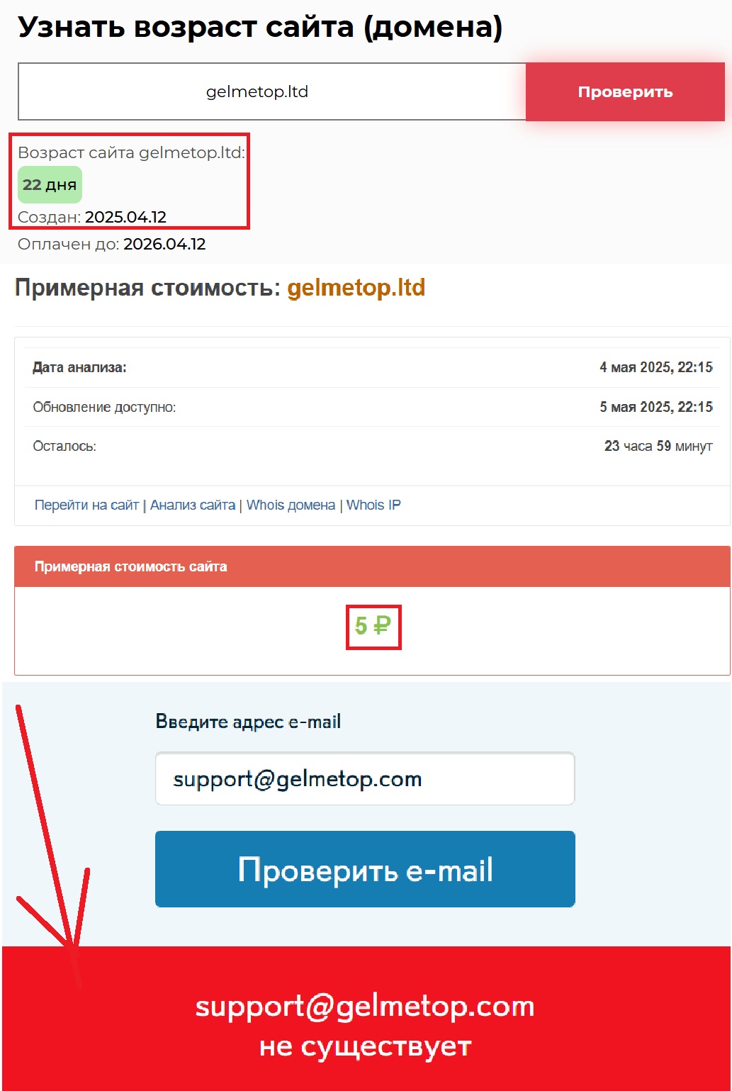Click the red Проверить button
This screenshot has height=1091, width=732.
click(625, 91)
